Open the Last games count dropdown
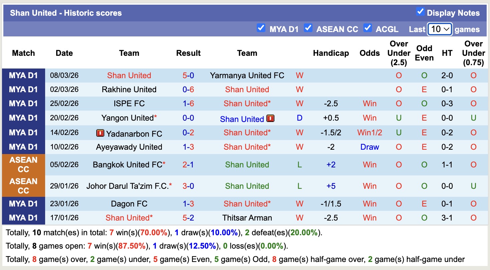This screenshot has height=270, width=490. coord(439,29)
